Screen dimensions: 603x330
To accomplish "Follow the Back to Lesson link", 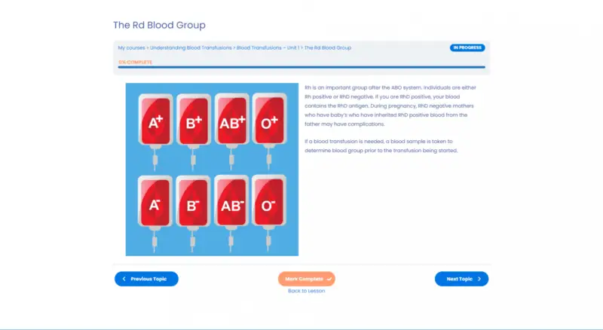I will 306,291.
